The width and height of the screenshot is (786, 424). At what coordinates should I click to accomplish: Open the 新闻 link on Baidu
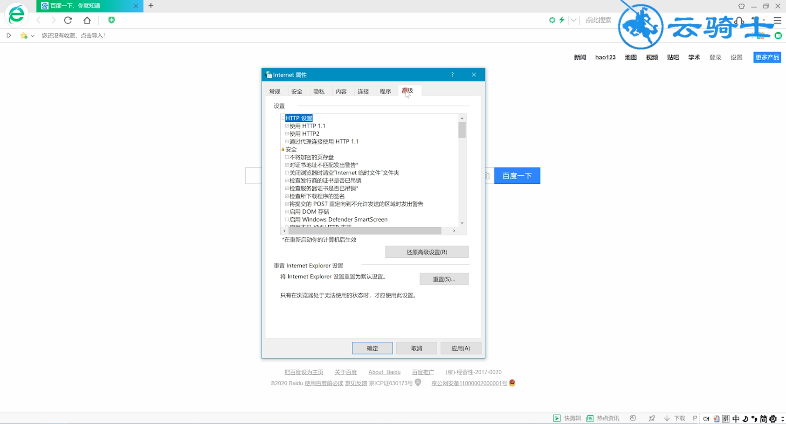[x=580, y=57]
